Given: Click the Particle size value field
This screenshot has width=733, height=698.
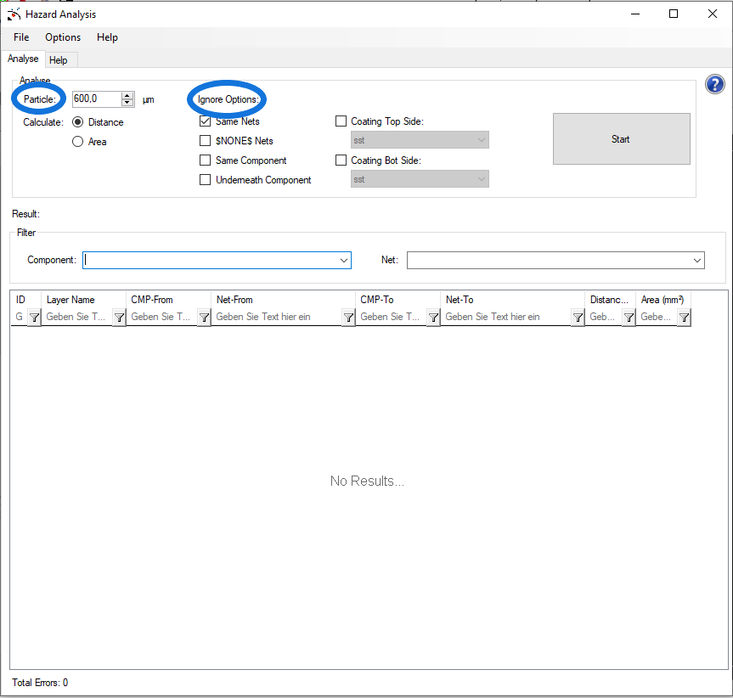Looking at the screenshot, I should (x=97, y=99).
